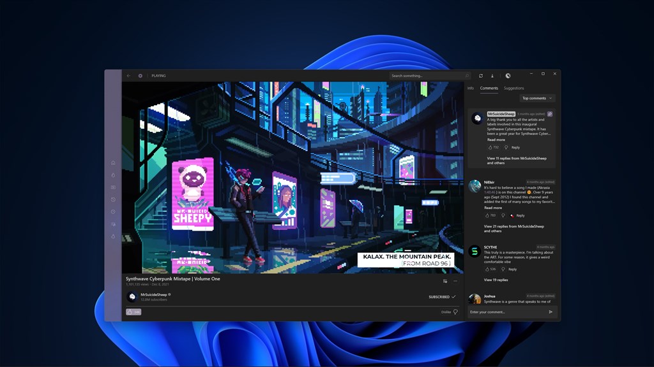654x367 pixels.
Task: Click SCYTHE's profile avatar
Action: point(475,251)
